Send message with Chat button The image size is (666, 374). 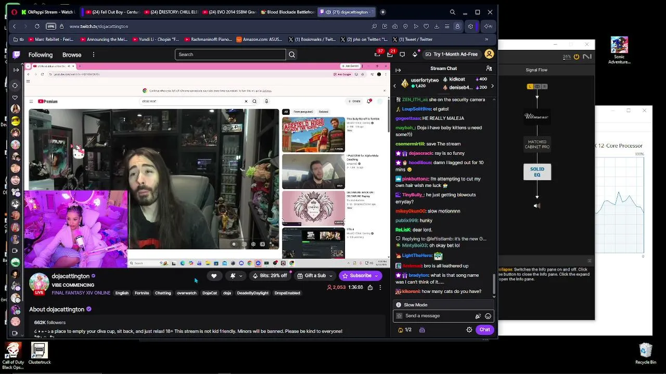coord(484,330)
